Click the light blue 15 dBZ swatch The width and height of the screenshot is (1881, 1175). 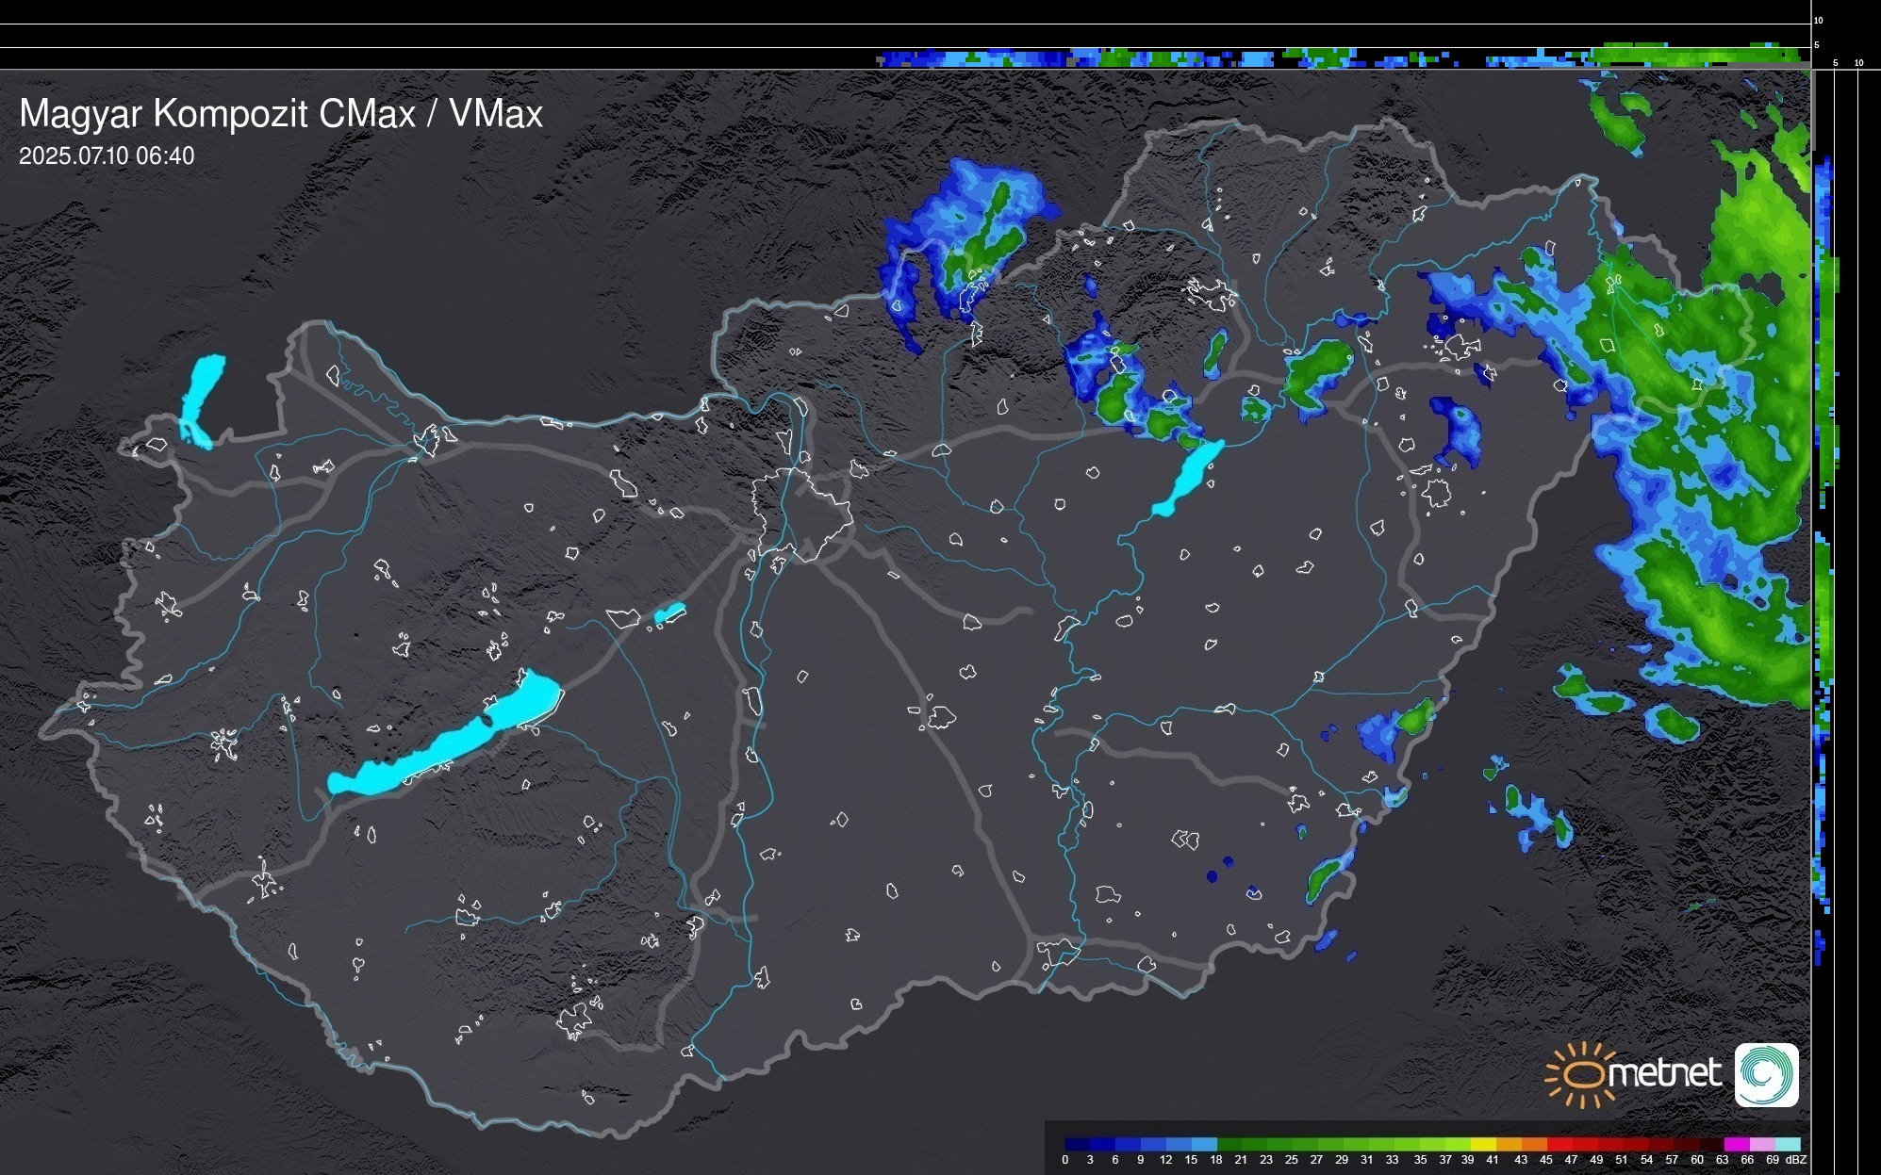point(1204,1145)
